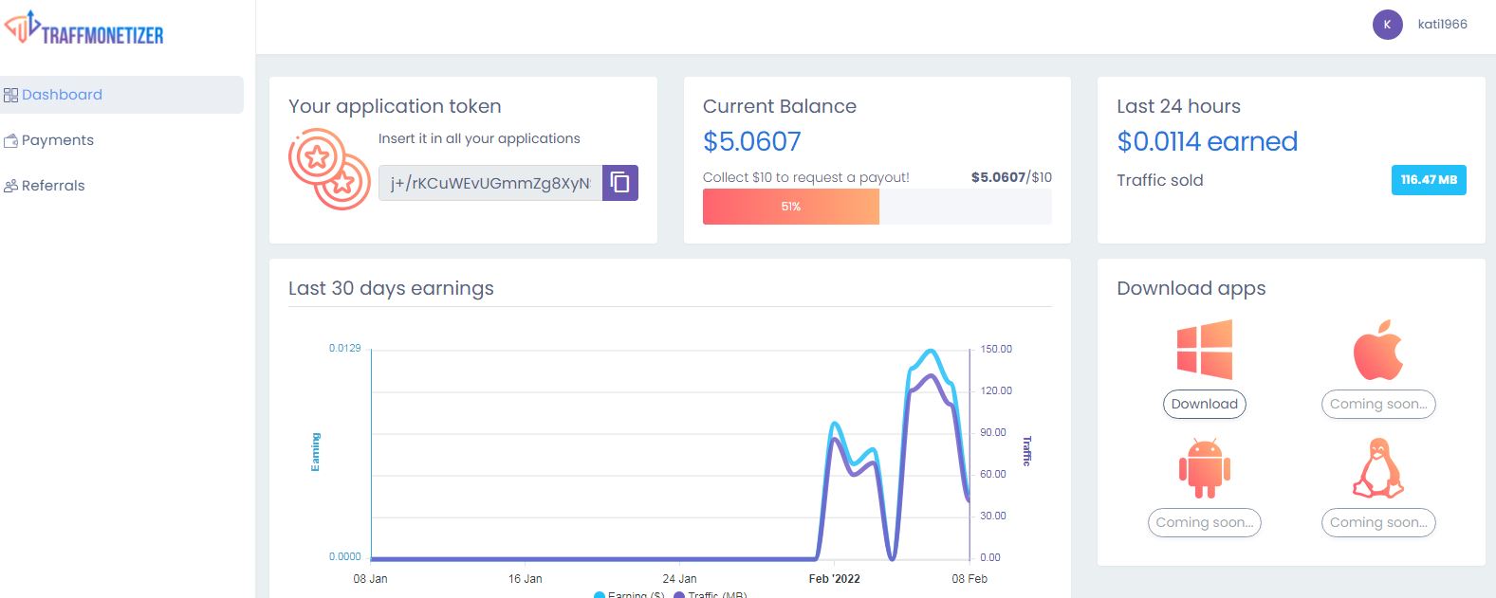Viewport: 1496px width, 598px height.
Task: Click the Apple logo icon
Action: click(1377, 350)
